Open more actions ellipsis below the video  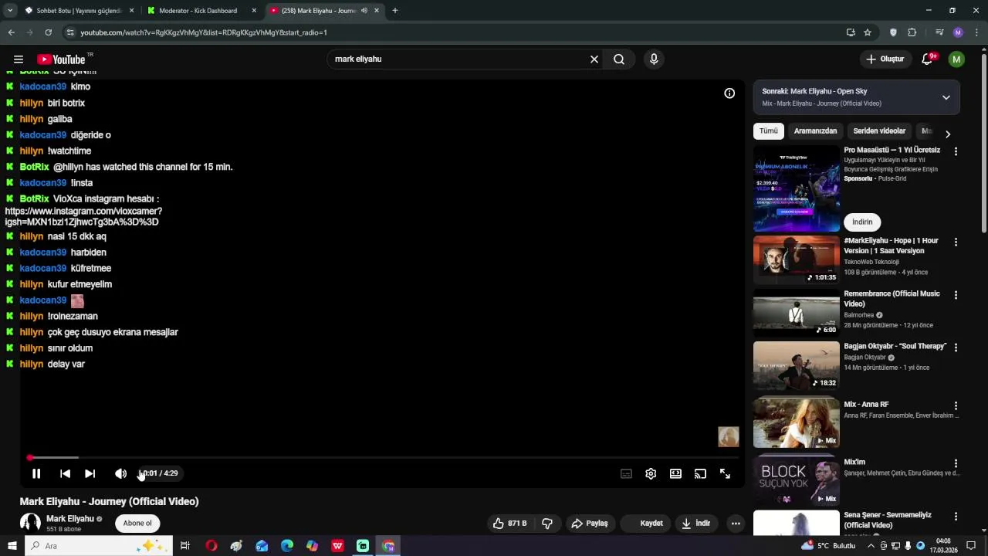click(x=736, y=524)
